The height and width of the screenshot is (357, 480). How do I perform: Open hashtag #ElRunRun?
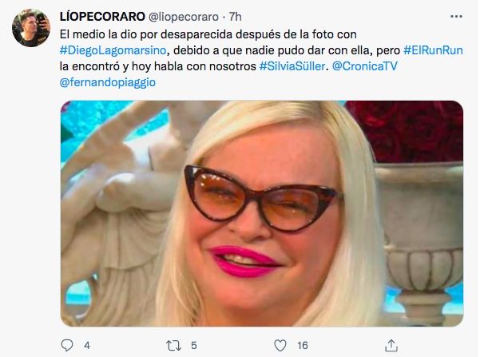[433, 50]
